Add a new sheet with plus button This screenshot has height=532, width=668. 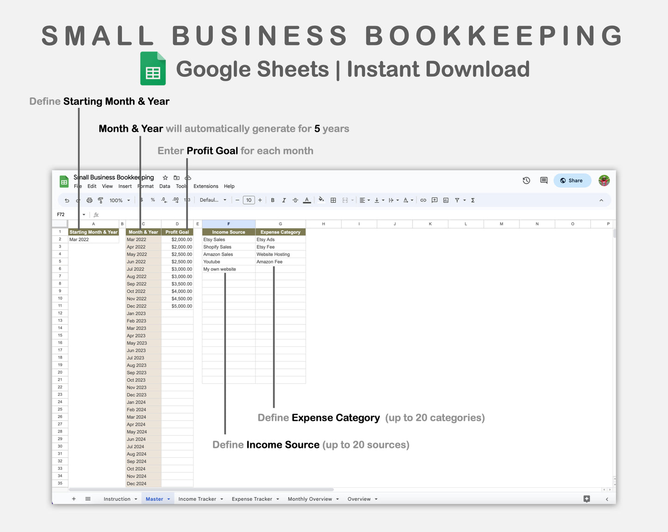pos(74,499)
